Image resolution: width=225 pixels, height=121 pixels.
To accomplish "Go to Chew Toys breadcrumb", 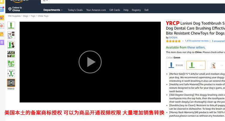I will 43,16.
